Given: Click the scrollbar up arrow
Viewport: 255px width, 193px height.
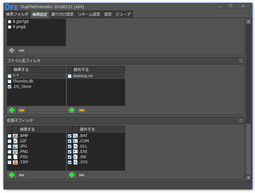Looking at the screenshot, I should 248,21.
